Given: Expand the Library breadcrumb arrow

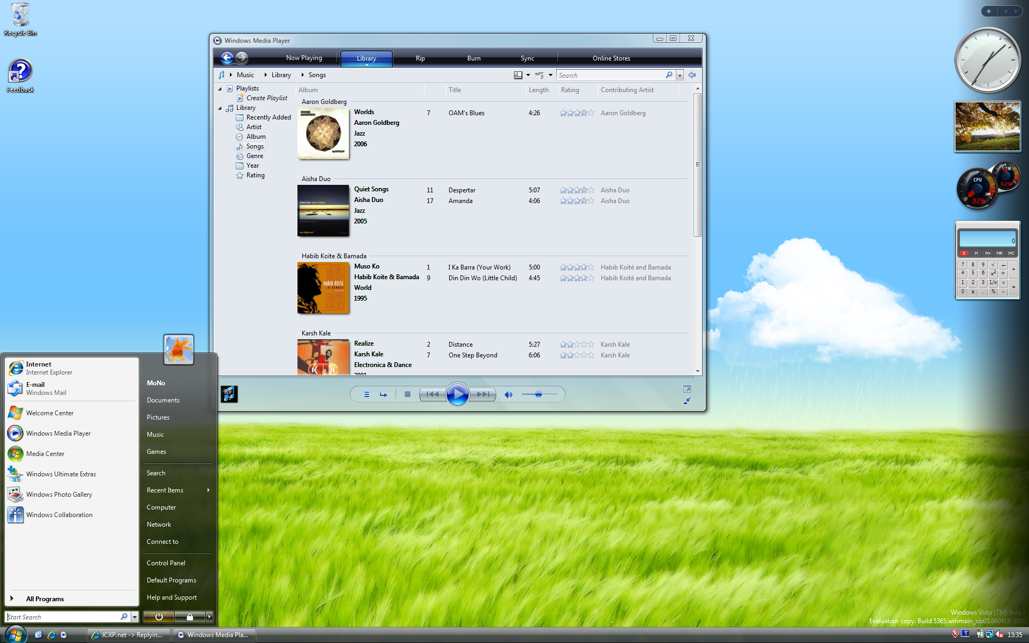Looking at the screenshot, I should (x=266, y=75).
